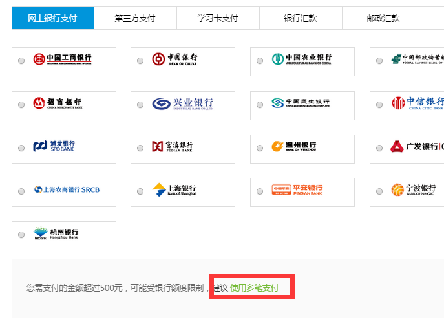Pick the 中信银行 radio button
444x324 pixels.
click(379, 104)
